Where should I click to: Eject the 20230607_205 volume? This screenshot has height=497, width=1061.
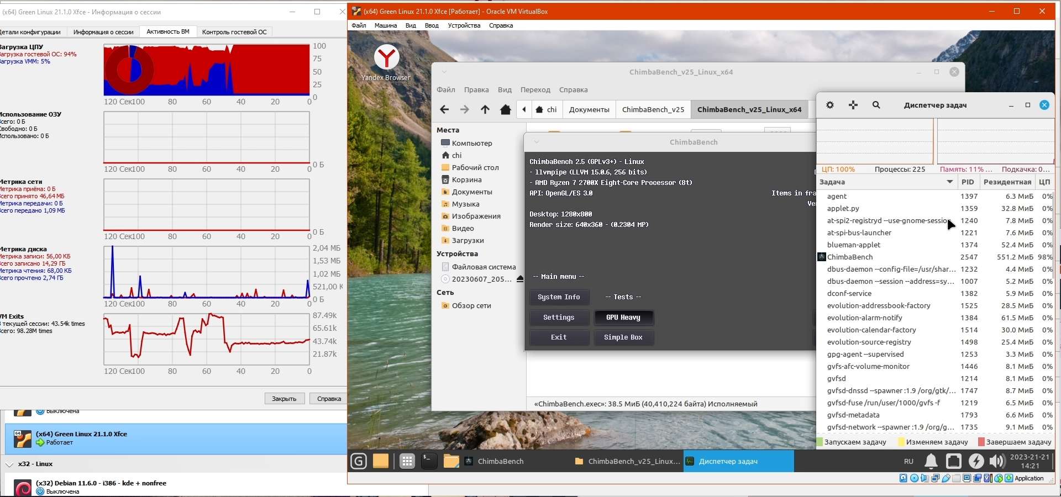tap(520, 279)
